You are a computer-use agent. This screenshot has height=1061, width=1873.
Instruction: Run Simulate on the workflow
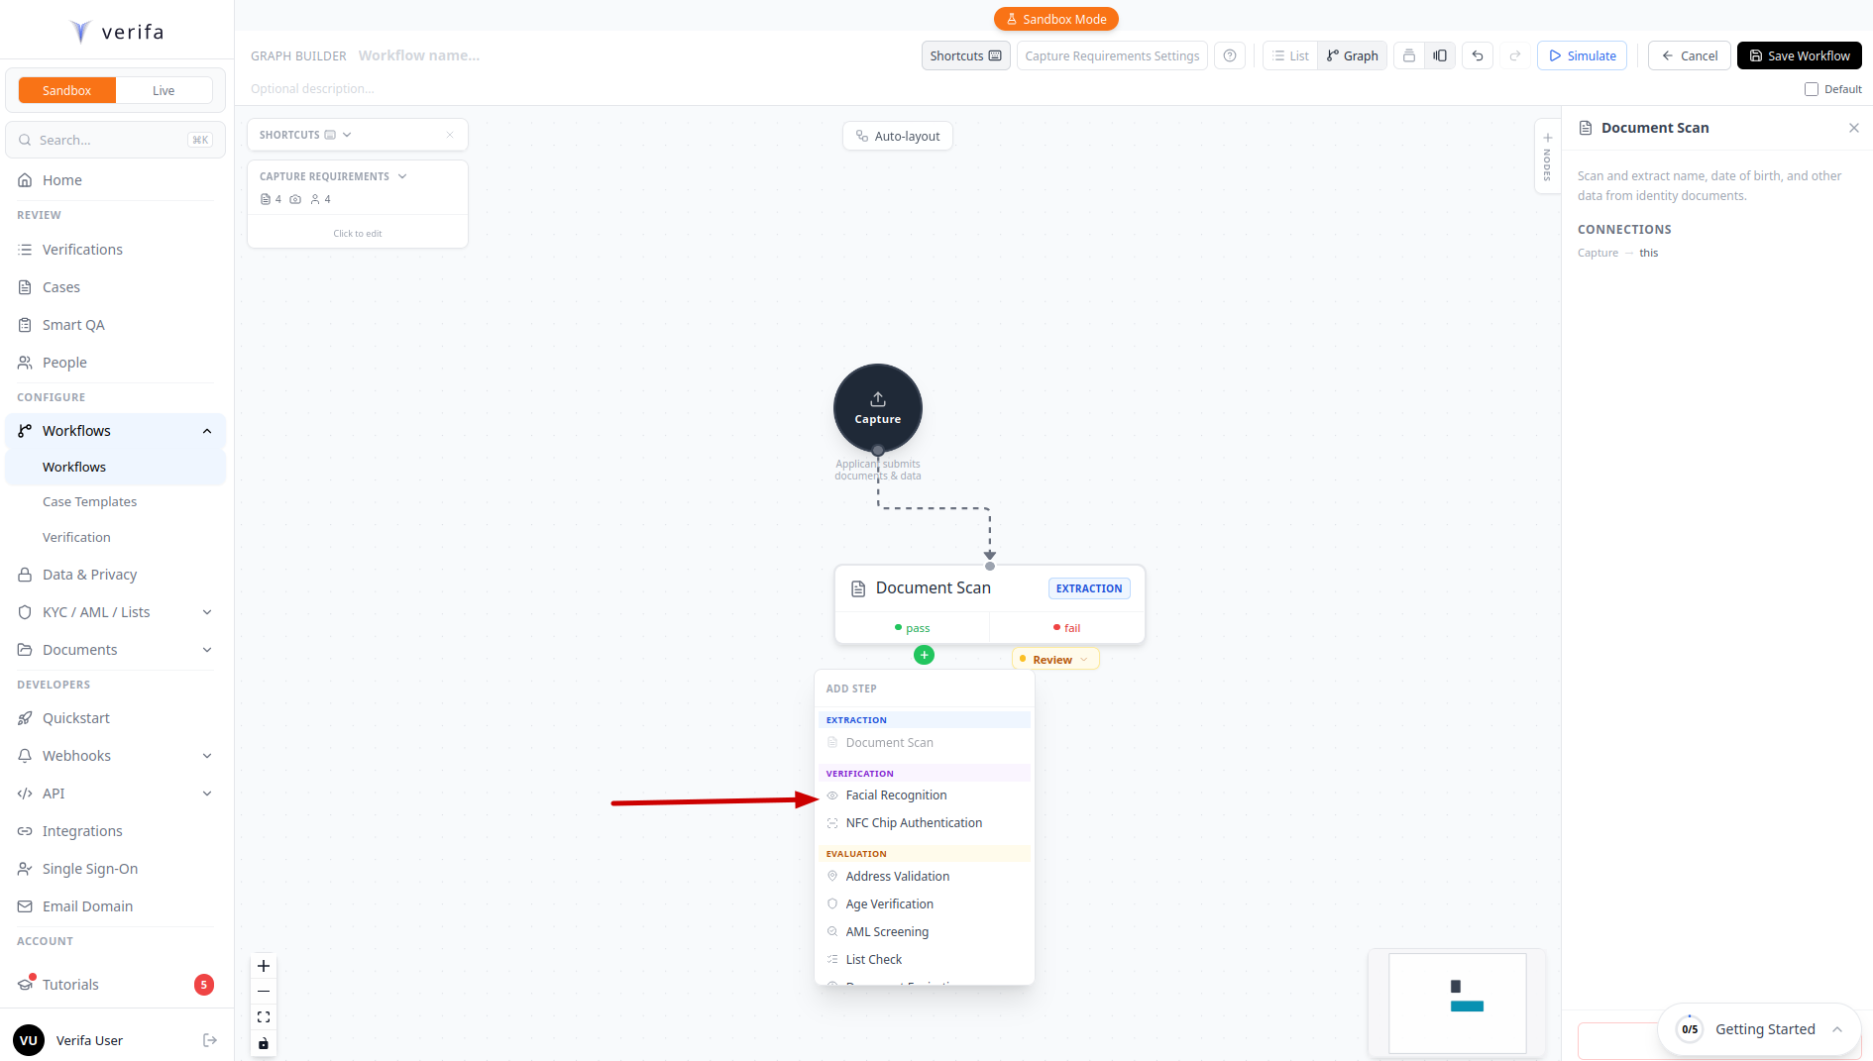click(1582, 55)
